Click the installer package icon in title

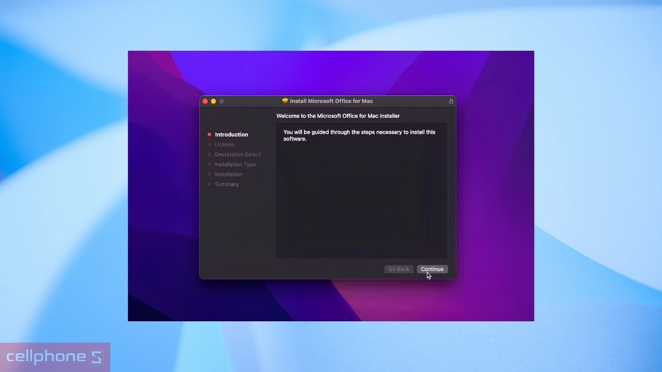click(x=285, y=101)
